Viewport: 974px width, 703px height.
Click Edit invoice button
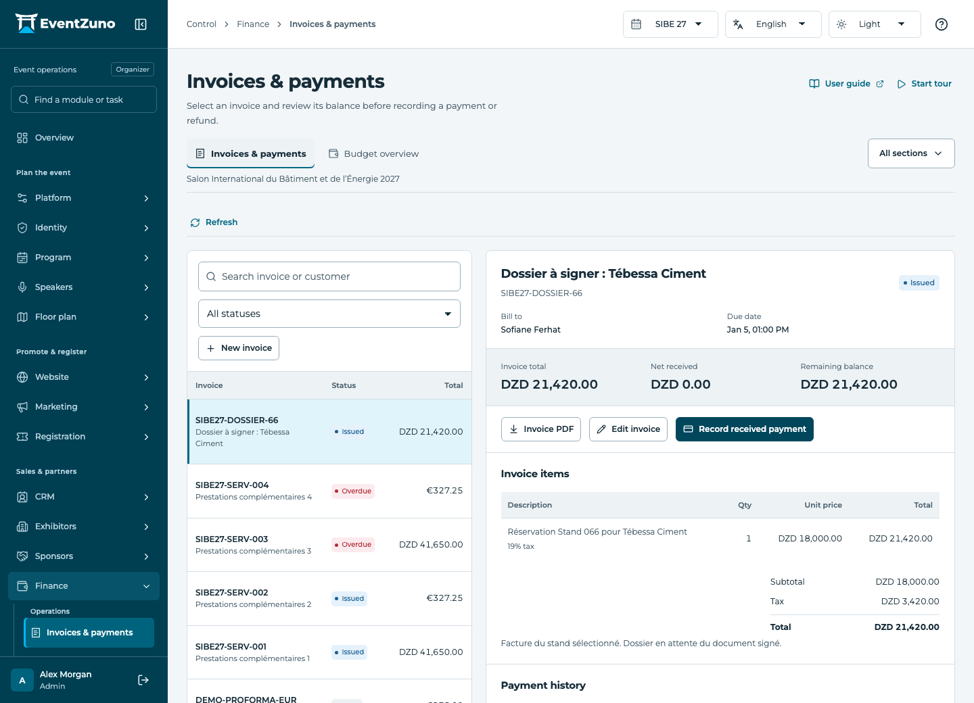[628, 429]
